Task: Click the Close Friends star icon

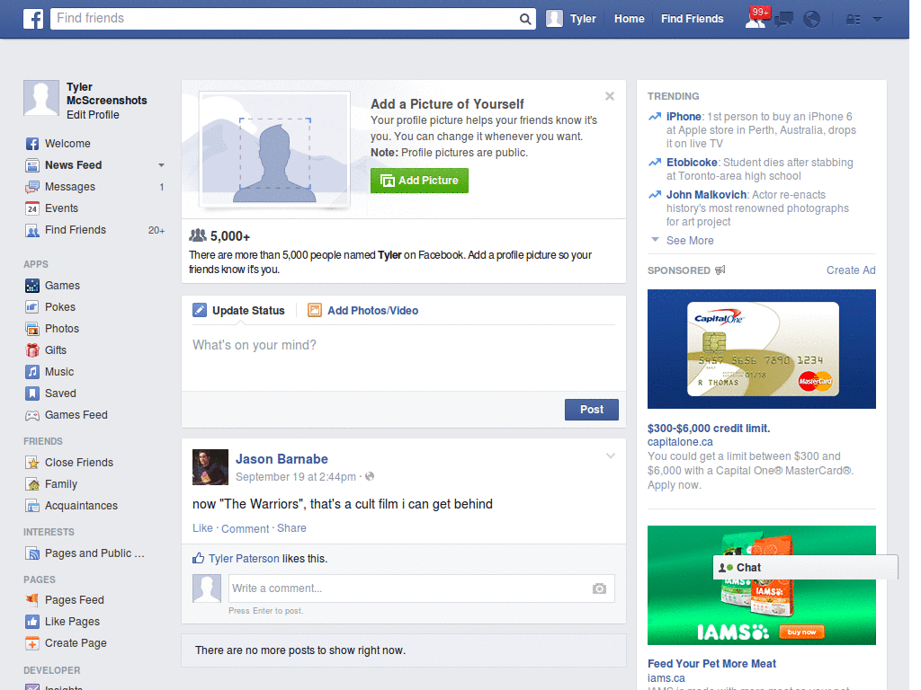Action: tap(32, 463)
